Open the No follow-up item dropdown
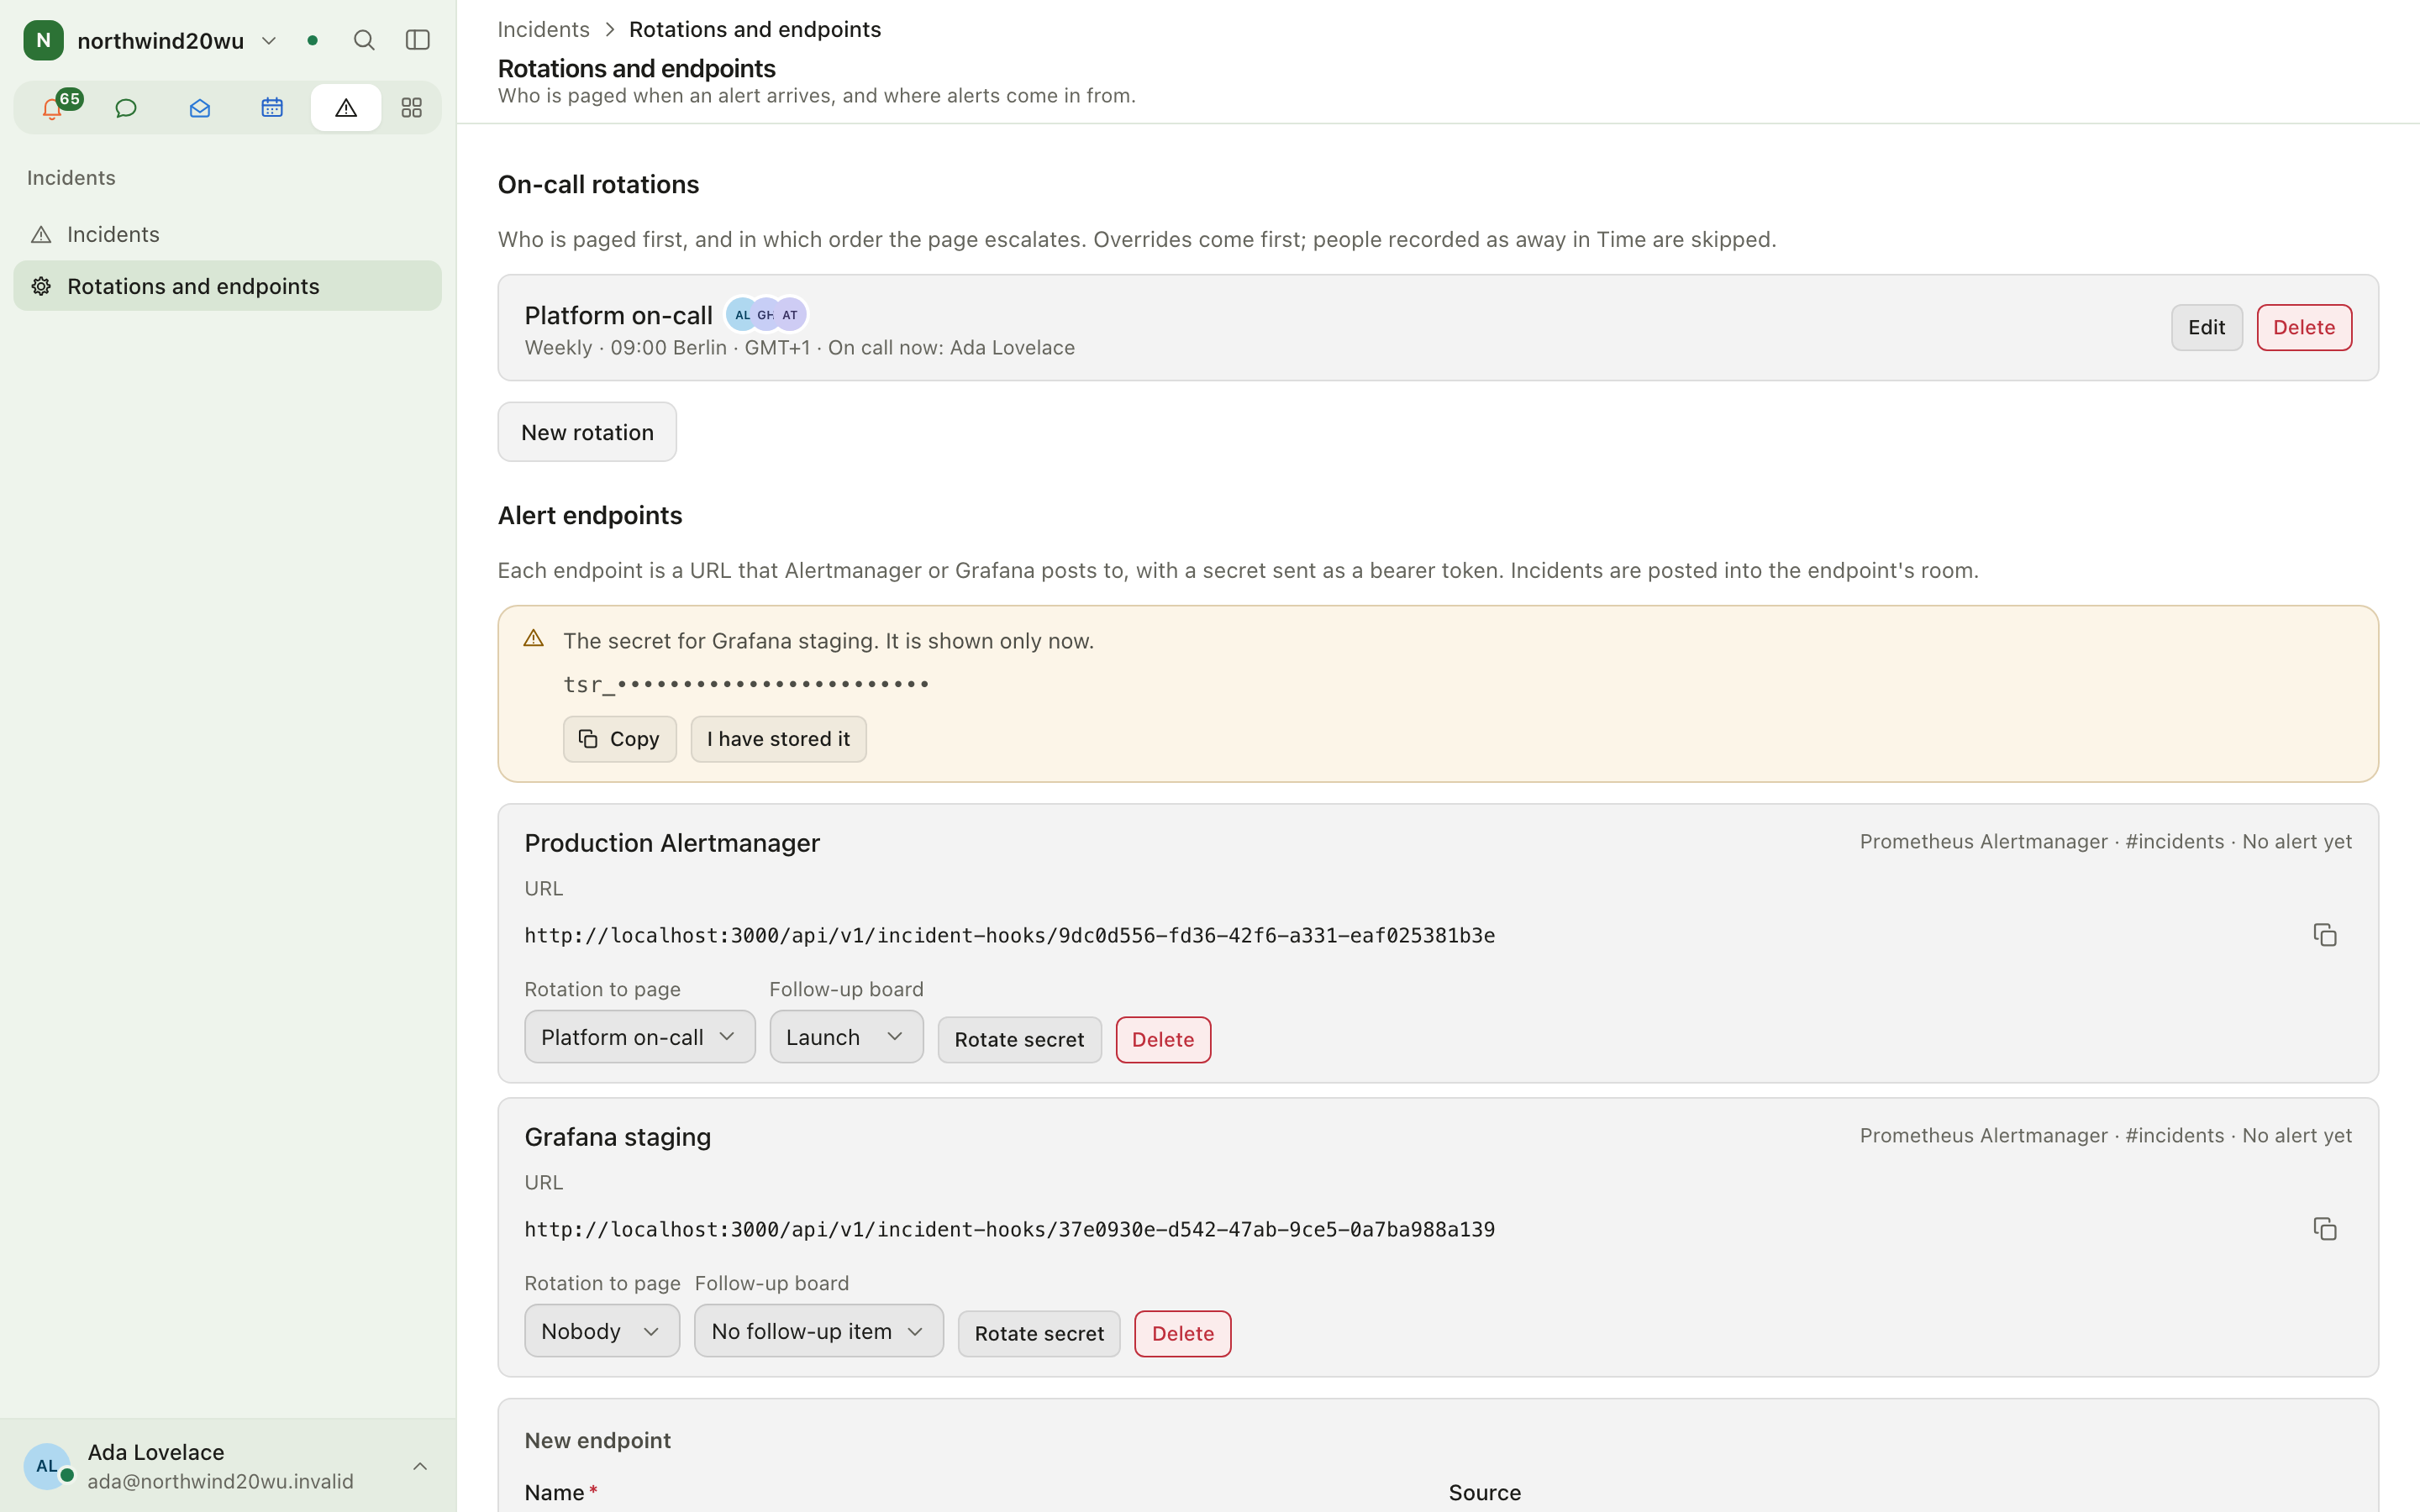 click(x=819, y=1331)
